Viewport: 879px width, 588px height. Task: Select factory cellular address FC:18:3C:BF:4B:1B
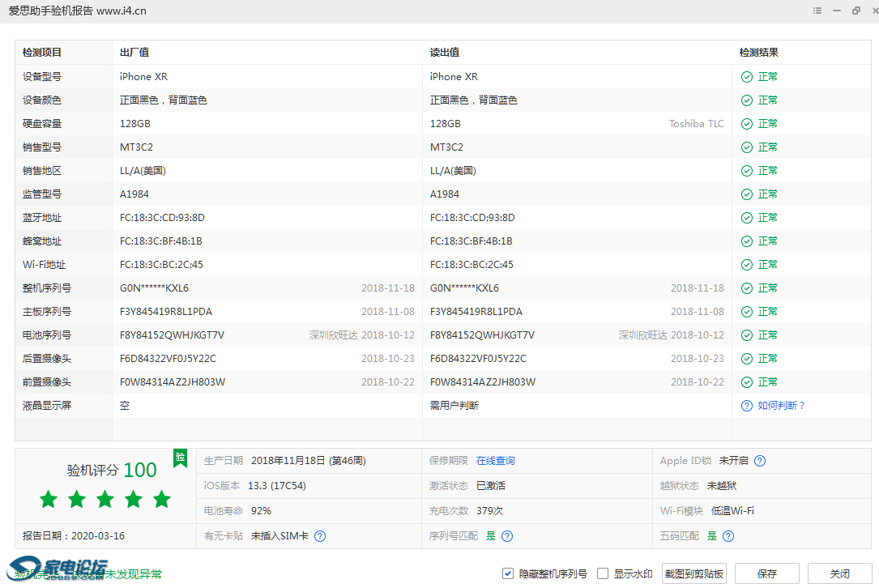[161, 241]
